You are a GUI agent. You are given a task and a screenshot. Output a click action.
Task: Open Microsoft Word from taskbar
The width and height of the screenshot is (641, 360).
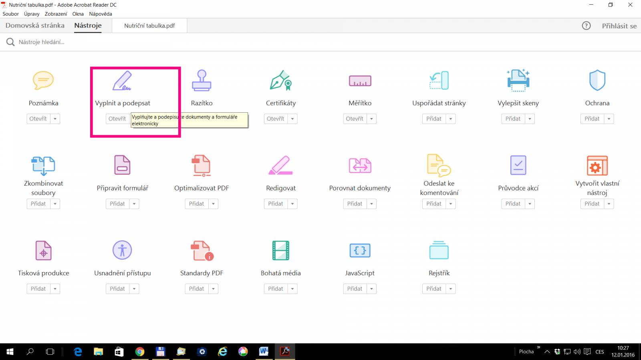tap(264, 352)
